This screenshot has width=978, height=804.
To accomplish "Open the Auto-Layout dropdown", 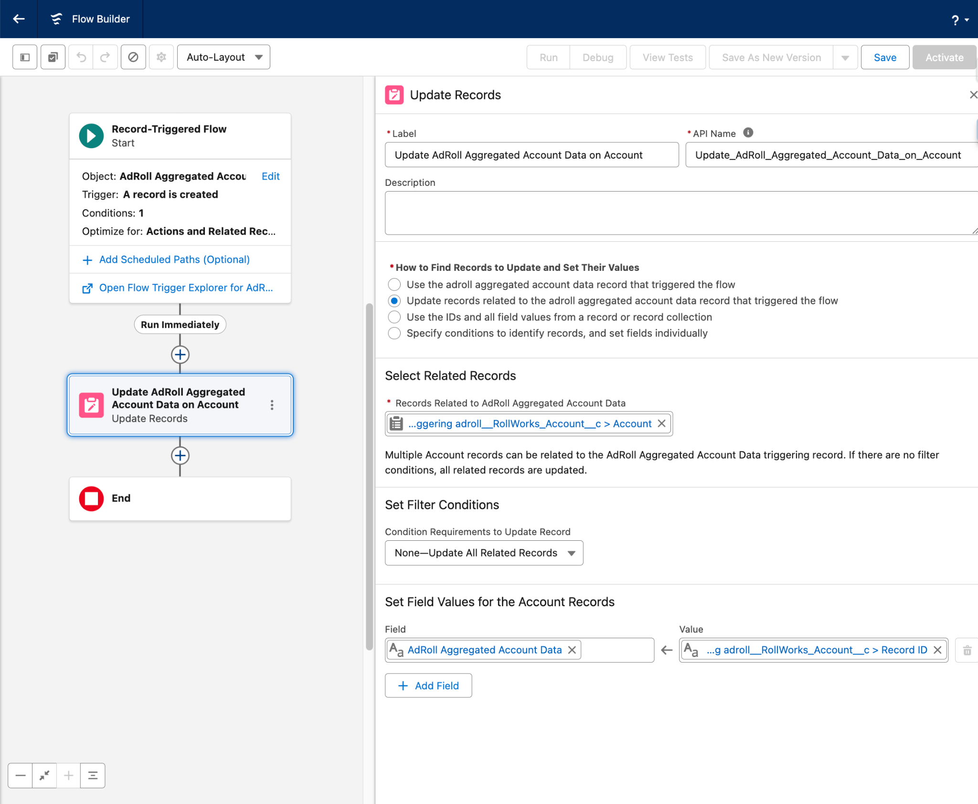I will click(223, 57).
